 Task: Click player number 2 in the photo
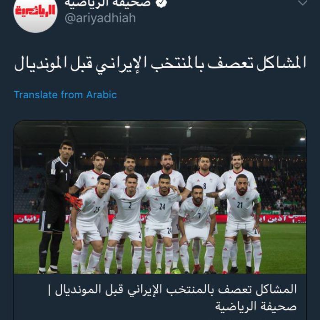pyautogui.click(x=128, y=224)
